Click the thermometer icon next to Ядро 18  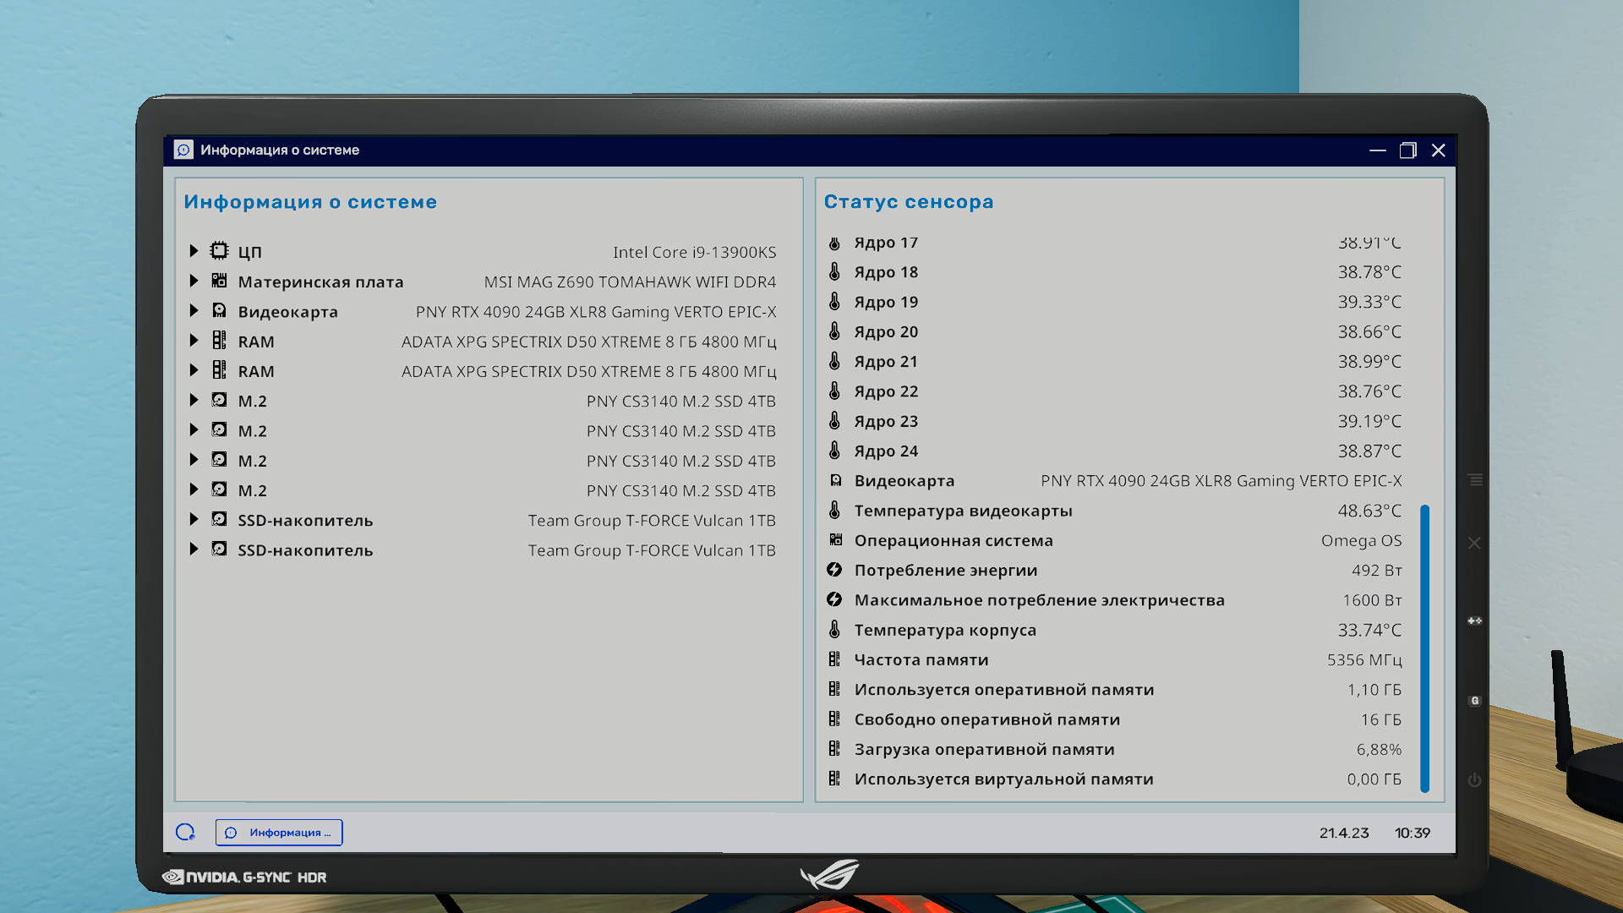click(x=834, y=271)
